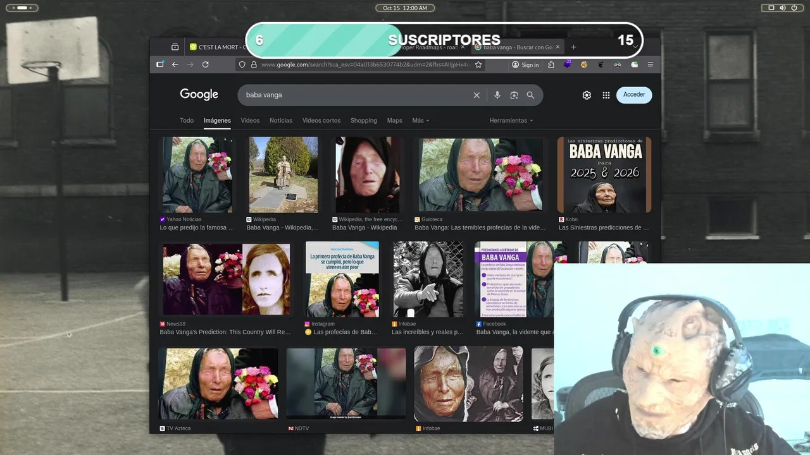The width and height of the screenshot is (810, 455).
Task: Click the glasses extension icon
Action: (x=618, y=64)
